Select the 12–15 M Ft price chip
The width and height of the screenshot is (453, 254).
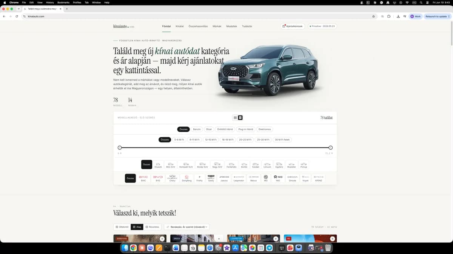pyautogui.click(x=211, y=140)
